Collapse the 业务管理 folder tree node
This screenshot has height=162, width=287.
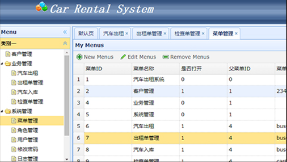click(x=2, y=63)
